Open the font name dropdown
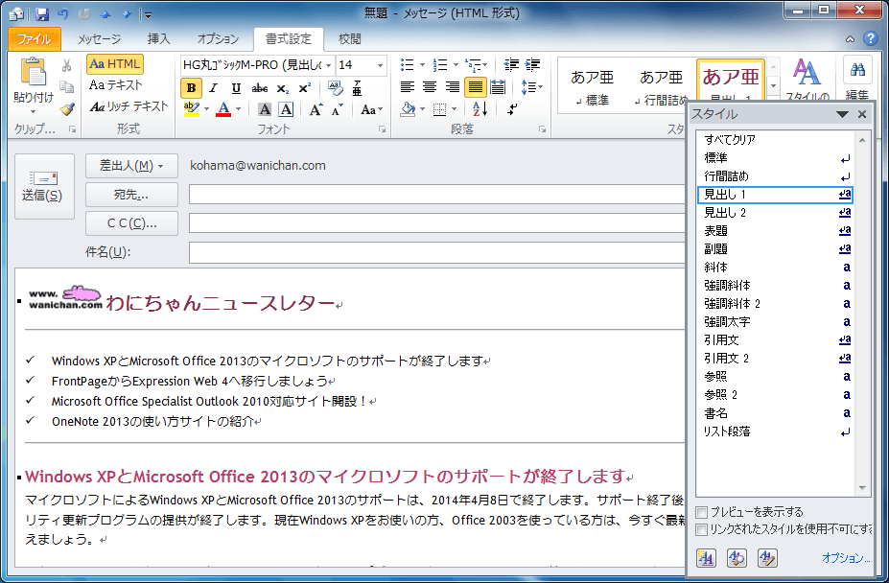This screenshot has width=889, height=583. 328,66
